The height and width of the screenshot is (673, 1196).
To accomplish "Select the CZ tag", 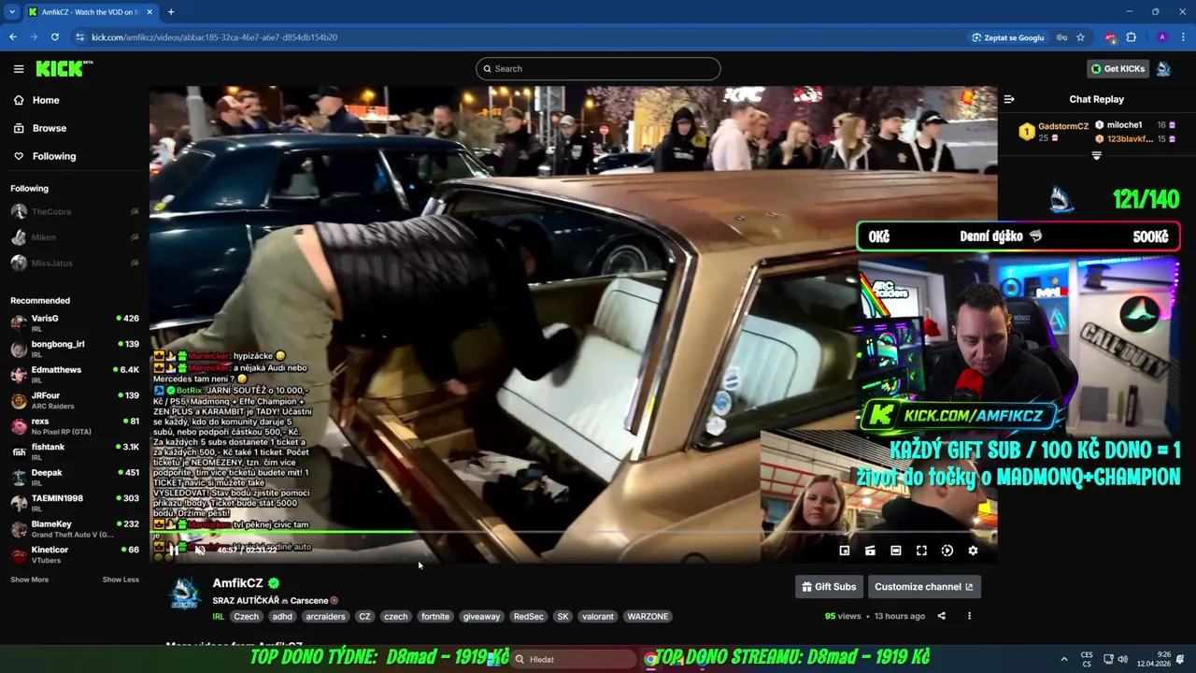I will 364,617.
